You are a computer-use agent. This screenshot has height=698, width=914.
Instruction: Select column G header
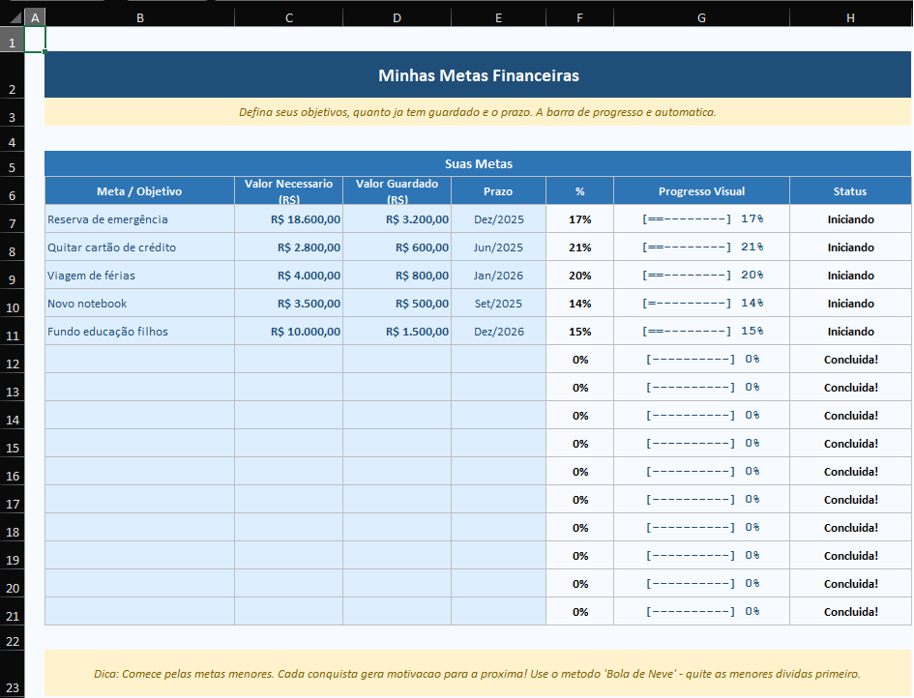click(701, 18)
